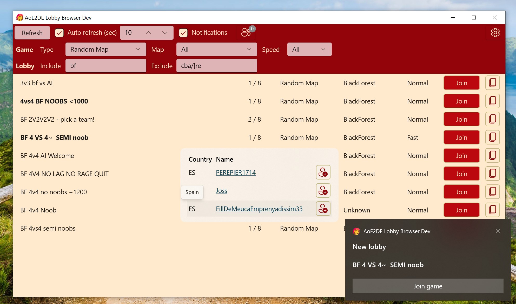This screenshot has width=516, height=304.
Task: Click the Lobby Exclude text field
Action: pos(216,66)
